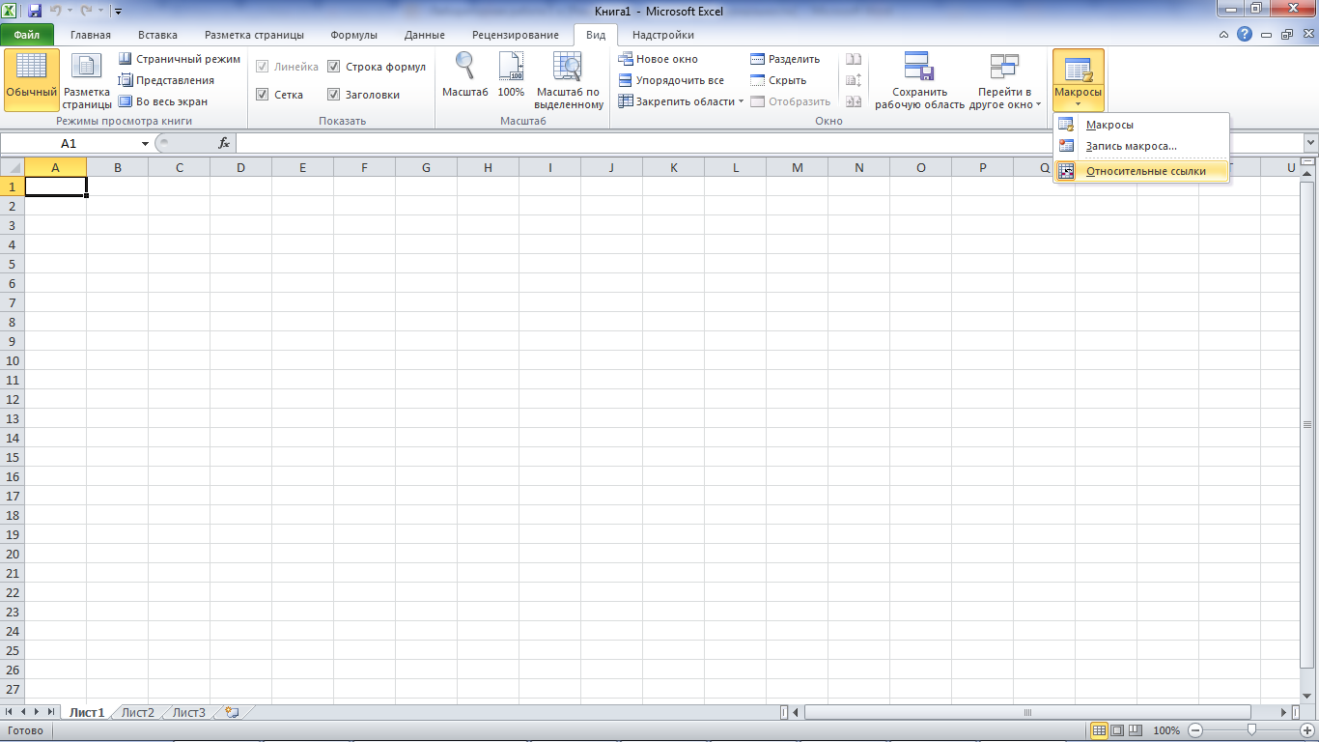Screen dimensions: 1319x742
Task: Collapse the ribbon with the caret icon
Action: [x=1224, y=34]
